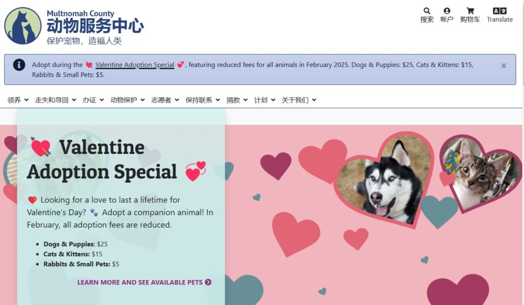
Task: Click Learn More and See Available Pets
Action: click(x=144, y=282)
